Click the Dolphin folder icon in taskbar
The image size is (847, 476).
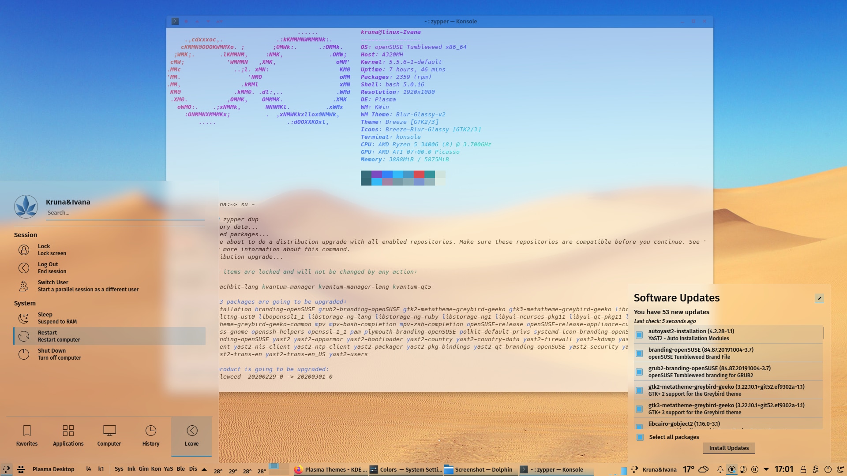449,470
